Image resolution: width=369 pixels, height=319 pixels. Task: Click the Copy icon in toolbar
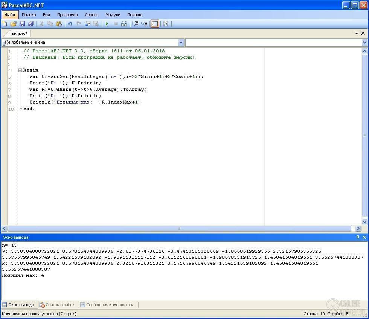(50, 24)
